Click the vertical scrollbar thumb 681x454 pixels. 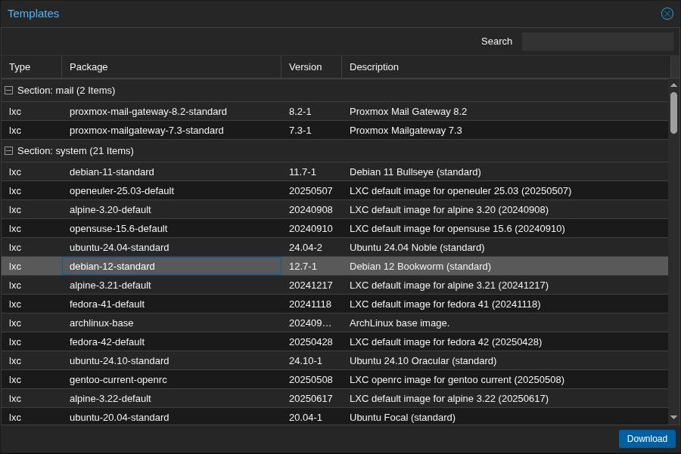[x=673, y=113]
